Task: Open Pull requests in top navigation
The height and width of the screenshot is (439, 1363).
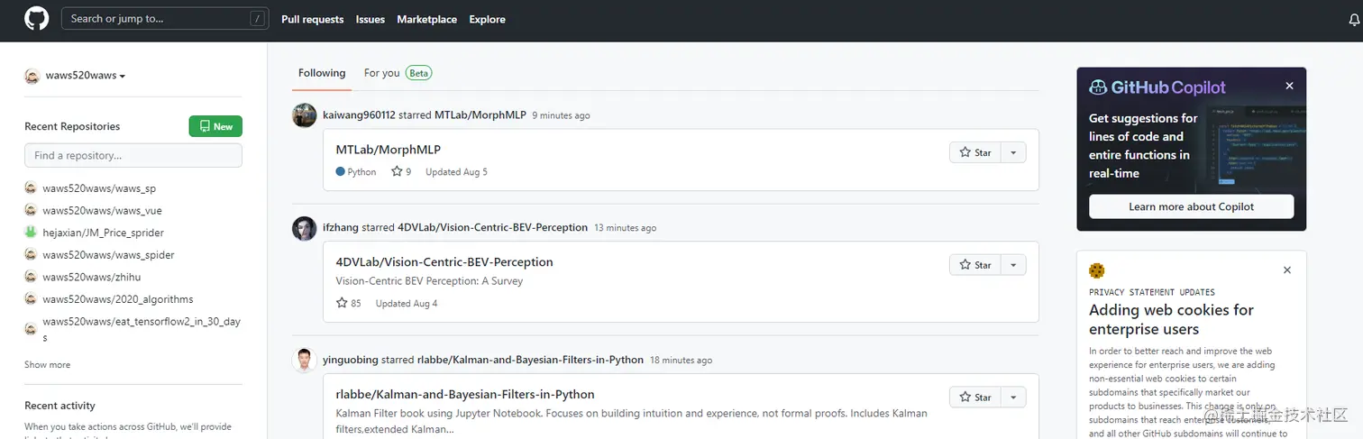Action: tap(312, 19)
